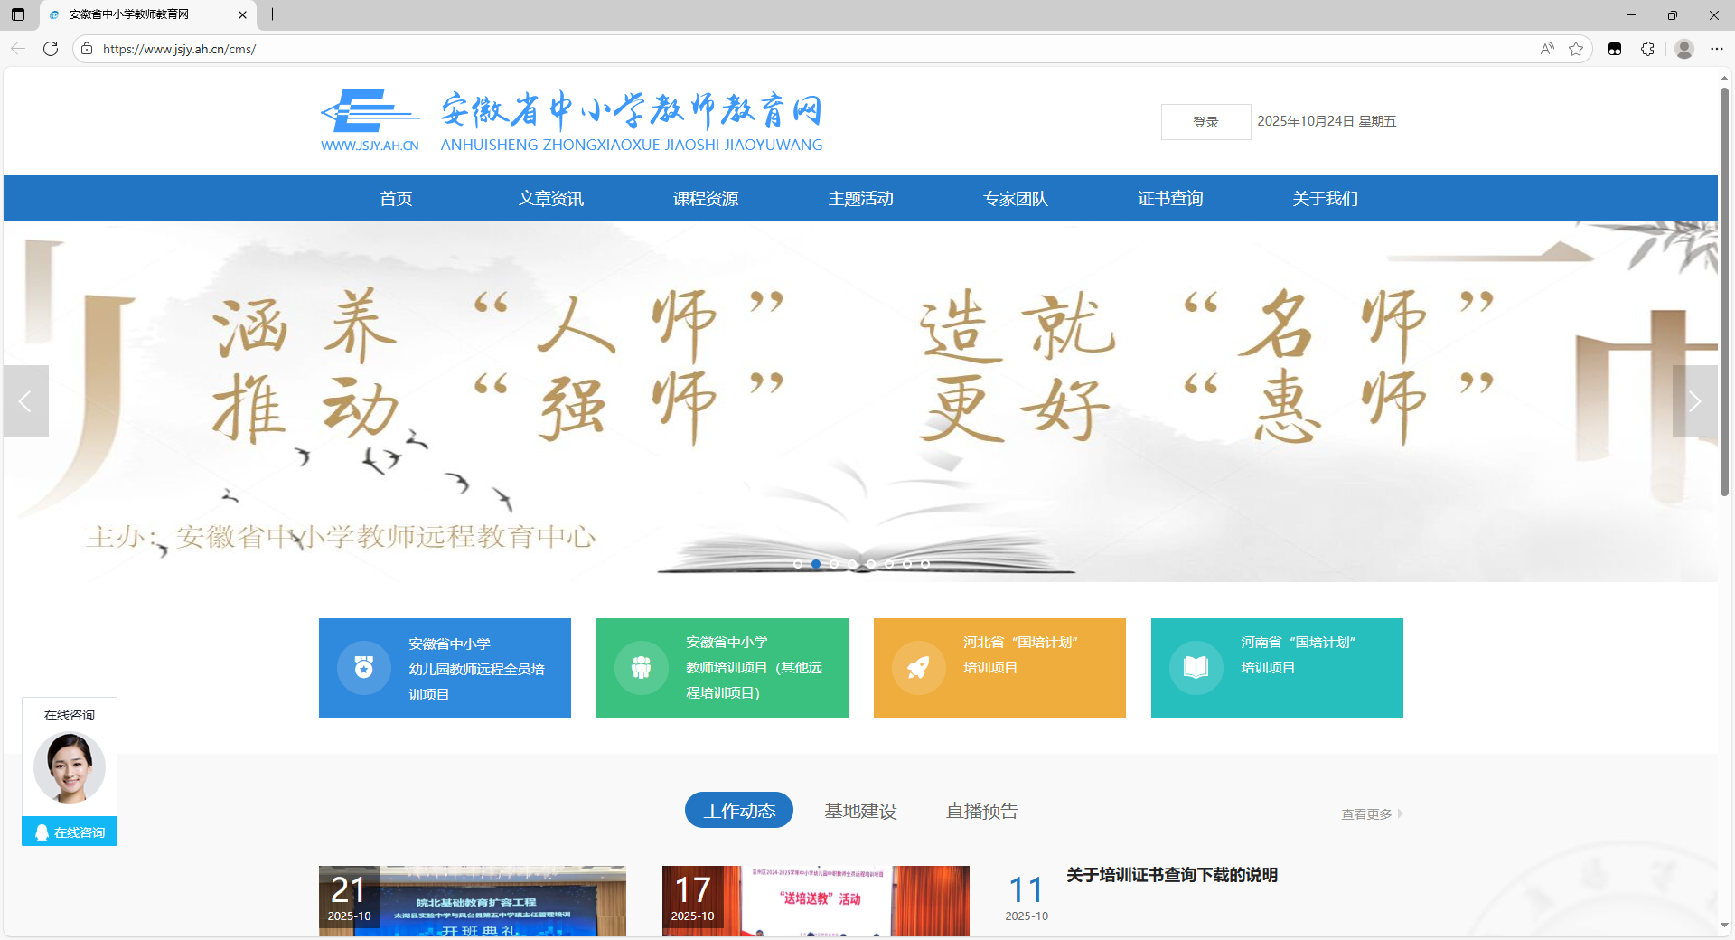
Task: Click the user profile avatar icon
Action: tap(1683, 49)
